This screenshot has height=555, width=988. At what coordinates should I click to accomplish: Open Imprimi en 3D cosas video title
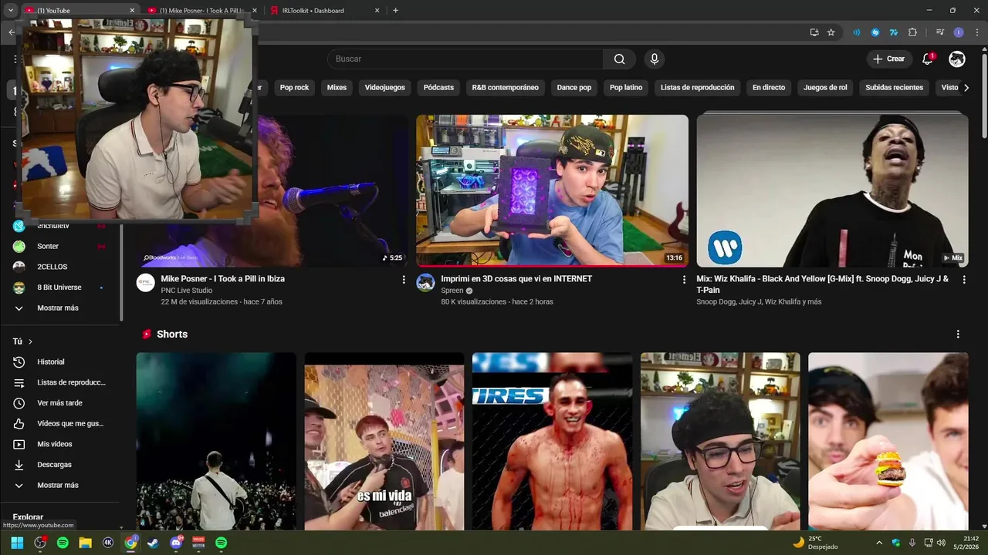click(516, 279)
